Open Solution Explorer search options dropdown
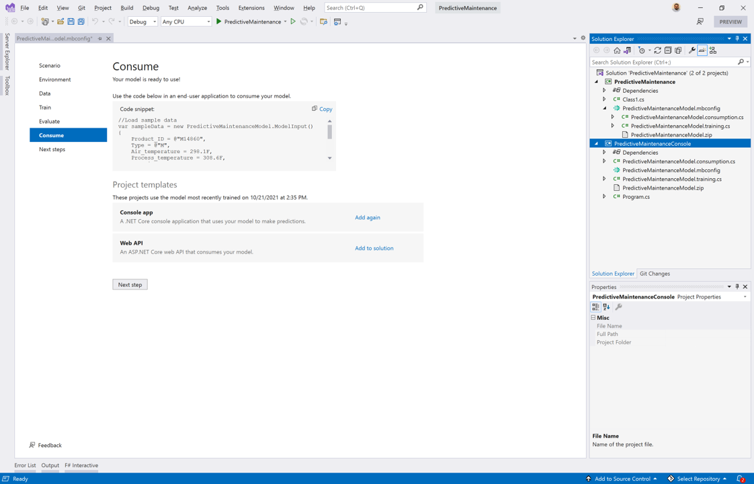754x484 pixels. tap(747, 62)
